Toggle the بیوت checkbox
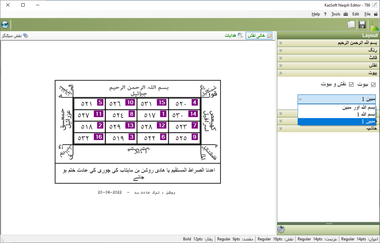The image size is (380, 243). pos(373,85)
